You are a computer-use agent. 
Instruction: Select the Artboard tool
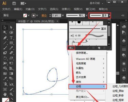pos(5,89)
